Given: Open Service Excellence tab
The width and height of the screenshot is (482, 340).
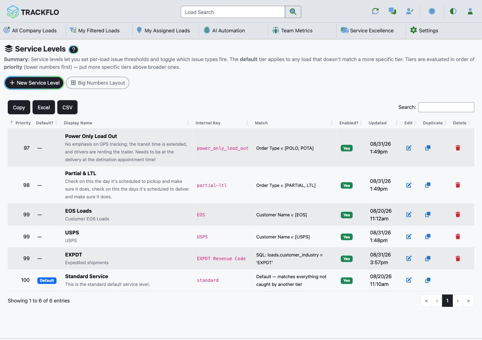Looking at the screenshot, I should tap(367, 31).
